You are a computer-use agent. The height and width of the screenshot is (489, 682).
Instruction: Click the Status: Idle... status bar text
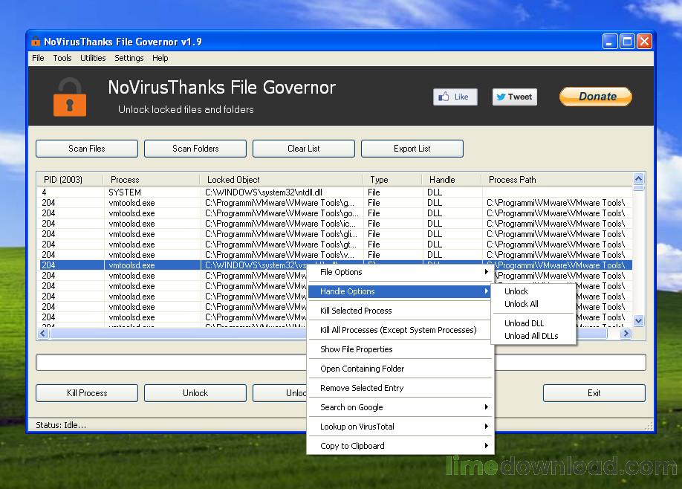pyautogui.click(x=61, y=425)
